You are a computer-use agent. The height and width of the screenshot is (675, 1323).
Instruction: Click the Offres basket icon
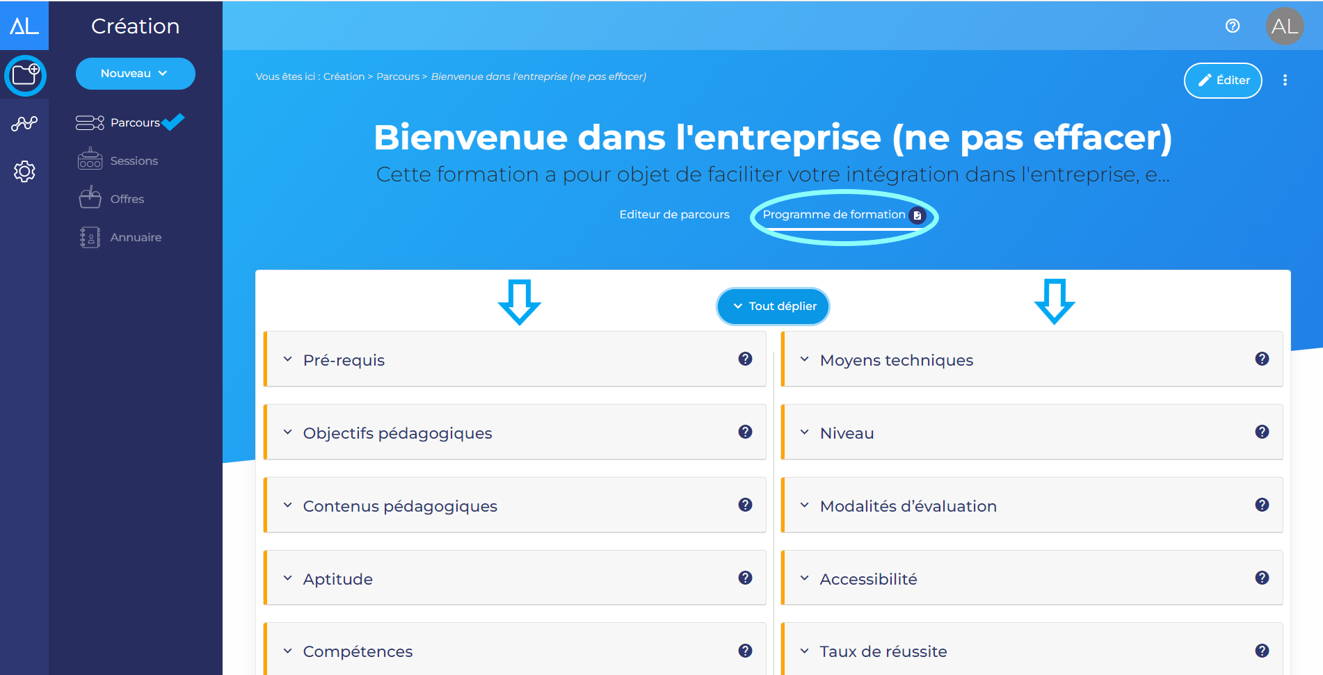pyautogui.click(x=89, y=197)
